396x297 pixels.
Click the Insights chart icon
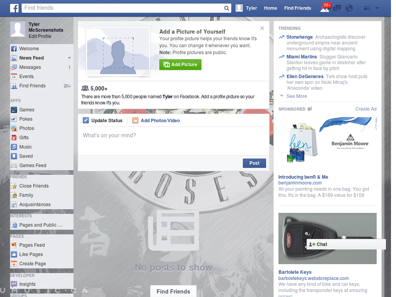[14, 284]
